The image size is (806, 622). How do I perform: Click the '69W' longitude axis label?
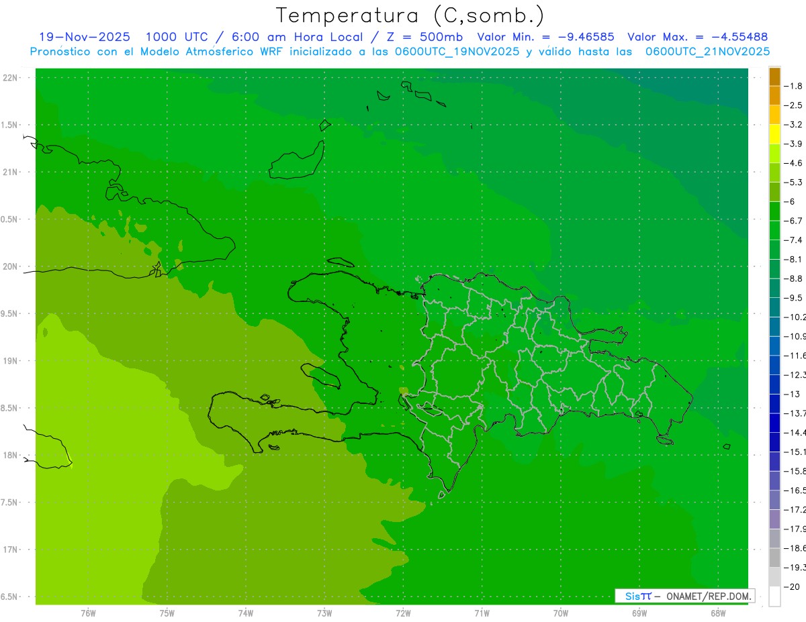click(639, 613)
